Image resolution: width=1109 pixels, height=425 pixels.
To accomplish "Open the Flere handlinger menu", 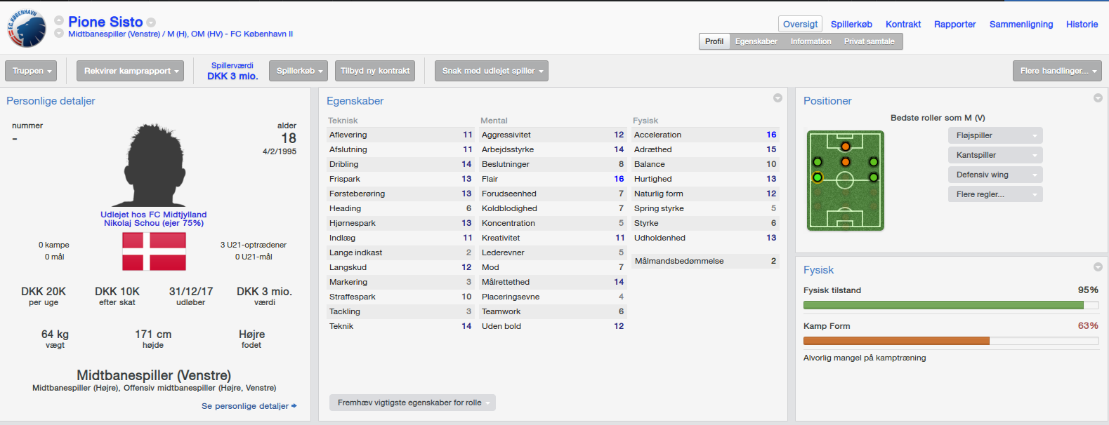I will click(x=1057, y=71).
